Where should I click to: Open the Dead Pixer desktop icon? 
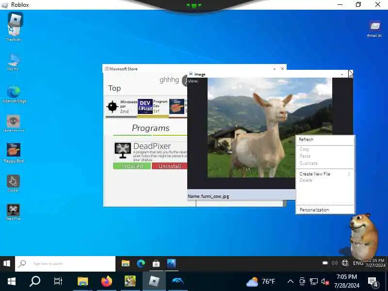point(14,212)
